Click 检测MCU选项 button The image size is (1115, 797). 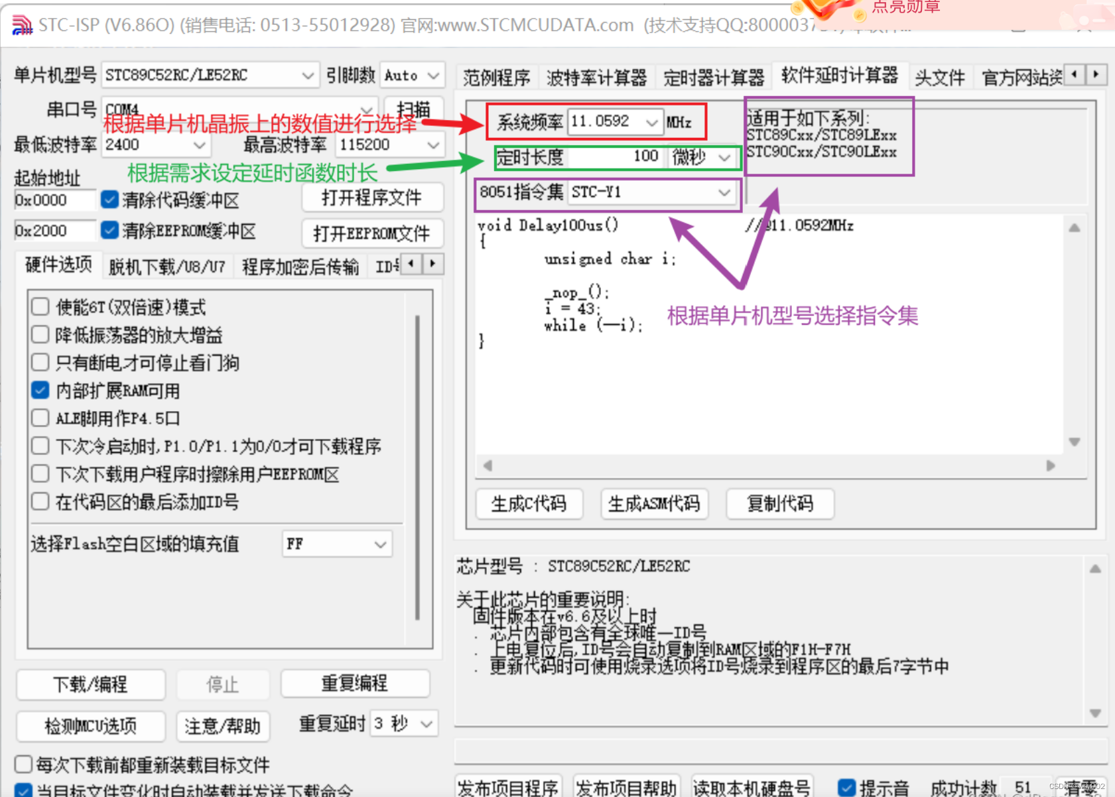(90, 726)
